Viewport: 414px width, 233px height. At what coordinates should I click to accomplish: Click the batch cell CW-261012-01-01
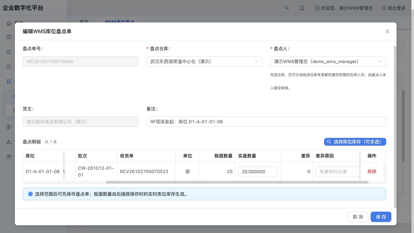point(96,172)
